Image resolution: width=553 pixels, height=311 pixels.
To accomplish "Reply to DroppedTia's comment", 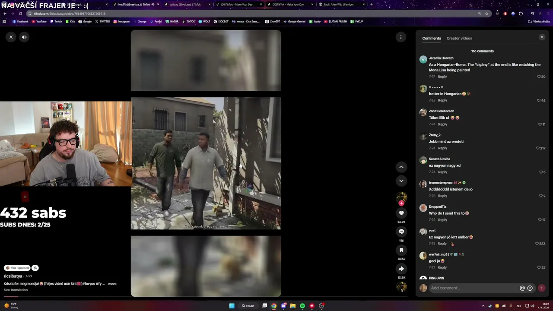I will click(x=442, y=220).
